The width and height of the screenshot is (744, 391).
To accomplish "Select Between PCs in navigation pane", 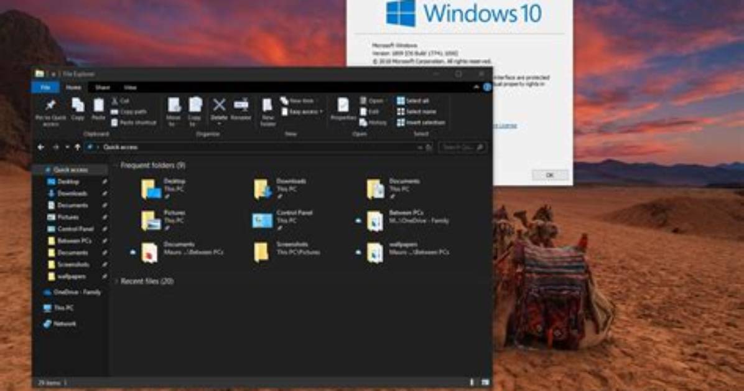I will tap(69, 241).
